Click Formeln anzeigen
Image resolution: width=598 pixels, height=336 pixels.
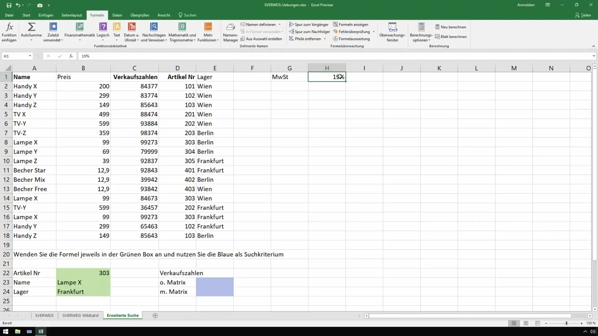click(x=351, y=25)
